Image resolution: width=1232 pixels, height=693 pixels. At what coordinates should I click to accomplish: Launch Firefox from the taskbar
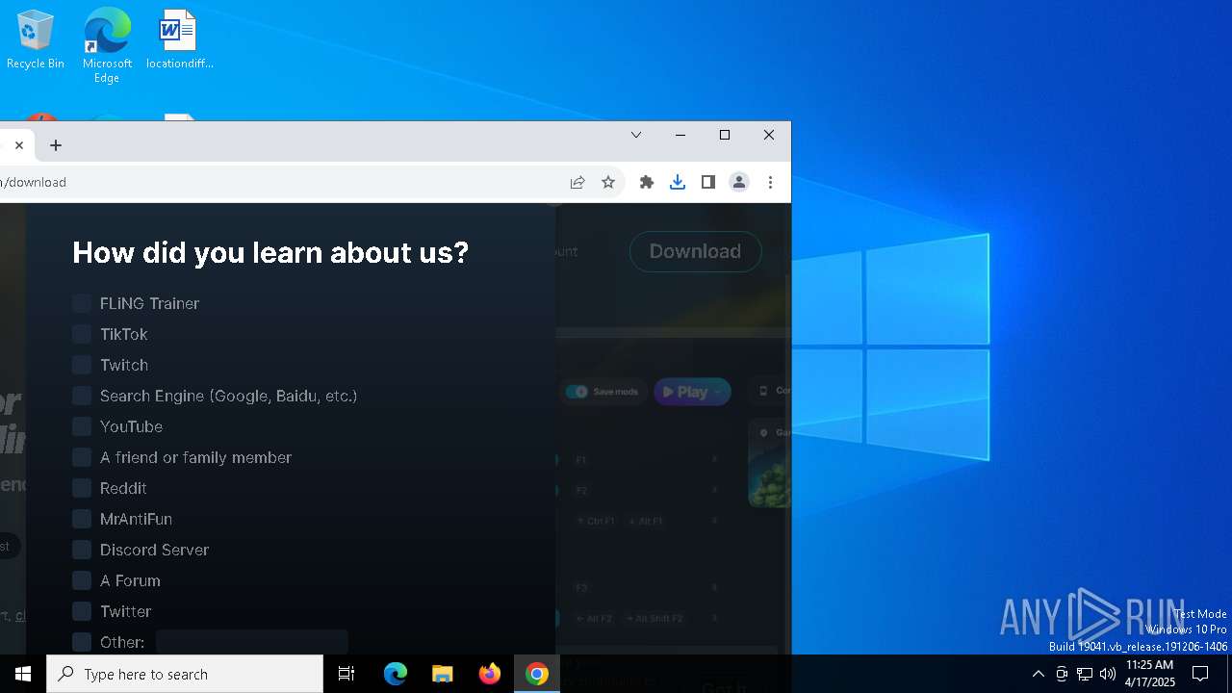point(490,674)
